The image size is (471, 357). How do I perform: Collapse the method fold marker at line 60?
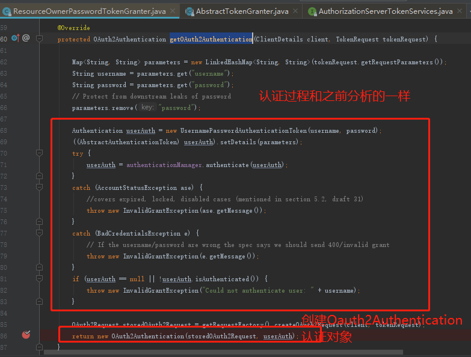tap(39, 38)
